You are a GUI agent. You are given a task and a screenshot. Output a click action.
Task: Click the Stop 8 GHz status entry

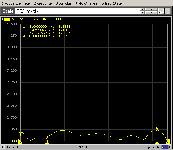click(151, 147)
